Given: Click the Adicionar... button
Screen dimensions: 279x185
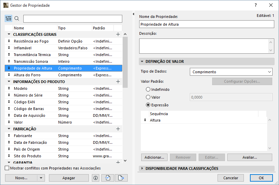Looking at the screenshot, I should 154,157.
